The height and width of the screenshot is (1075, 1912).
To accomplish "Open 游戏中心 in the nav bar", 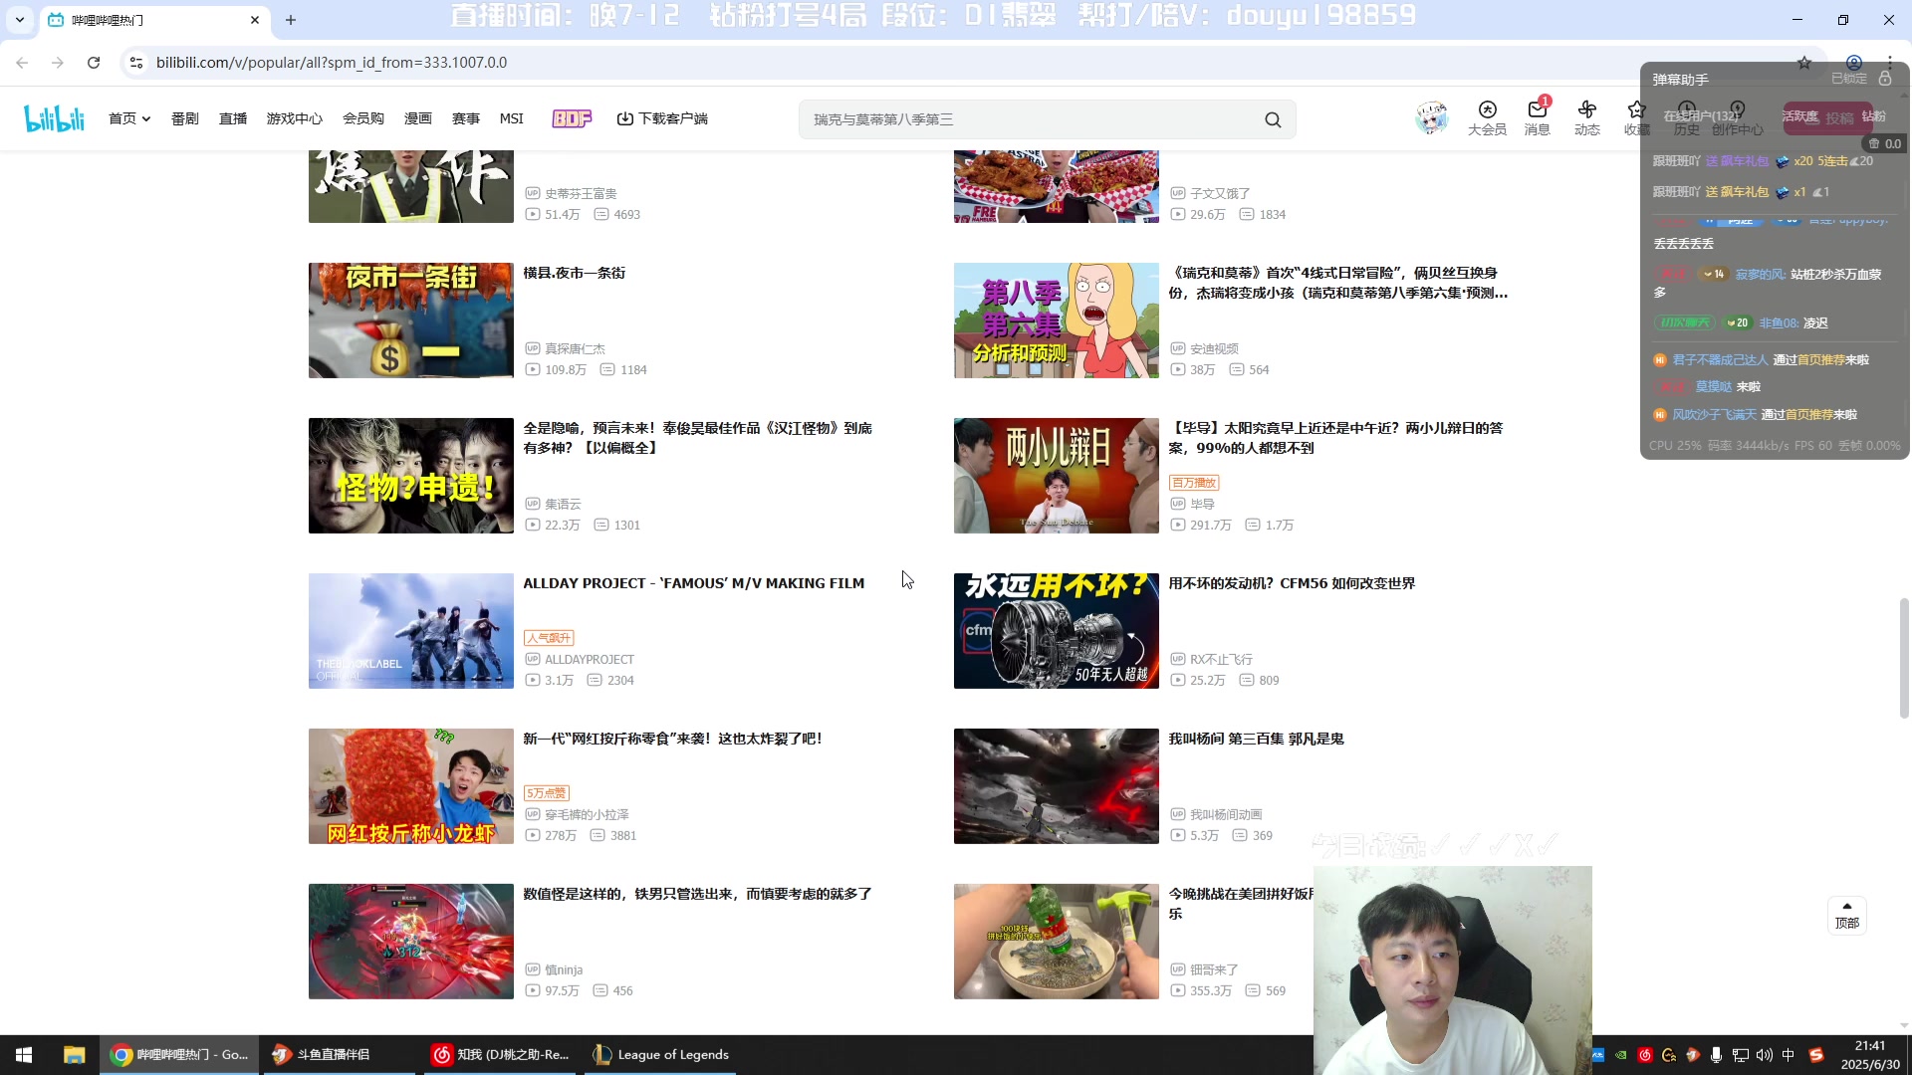I will [x=294, y=118].
